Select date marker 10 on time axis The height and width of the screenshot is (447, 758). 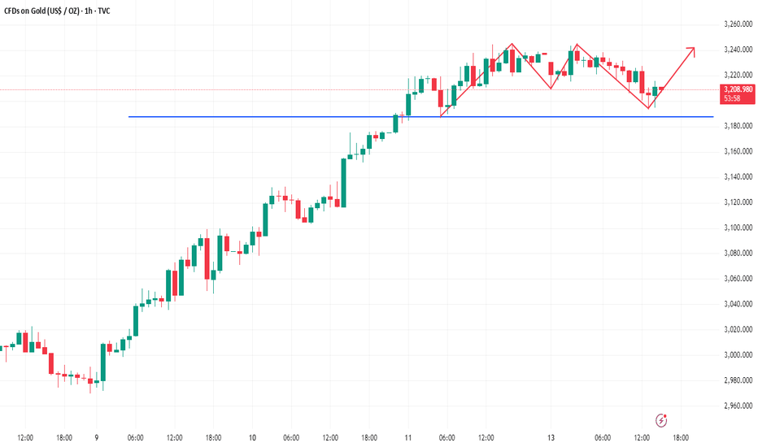click(252, 438)
